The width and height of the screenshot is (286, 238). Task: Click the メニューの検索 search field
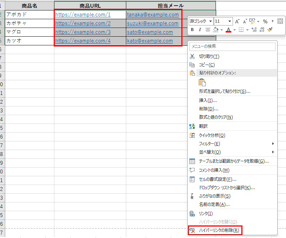pyautogui.click(x=233, y=46)
